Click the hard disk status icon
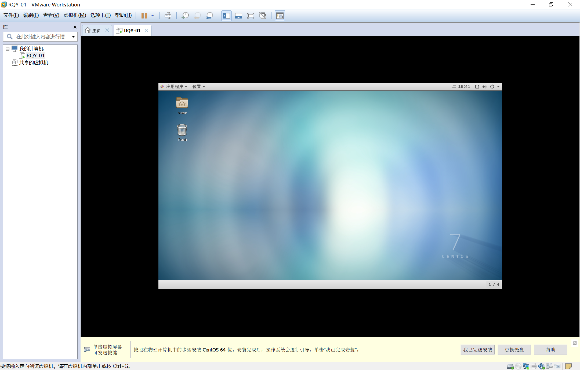580x370 pixels. 510,366
